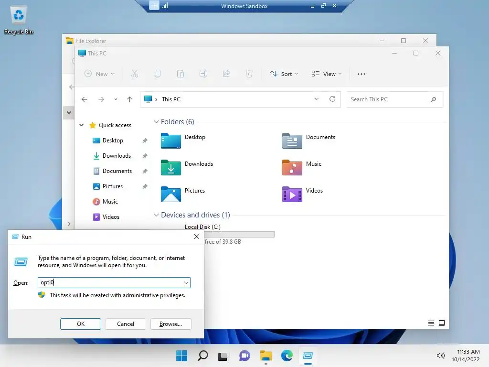
Task: Open recent locations dropdown chevron
Action: (116, 99)
